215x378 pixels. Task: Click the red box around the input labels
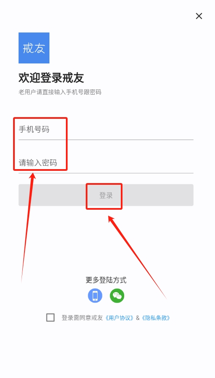40,144
